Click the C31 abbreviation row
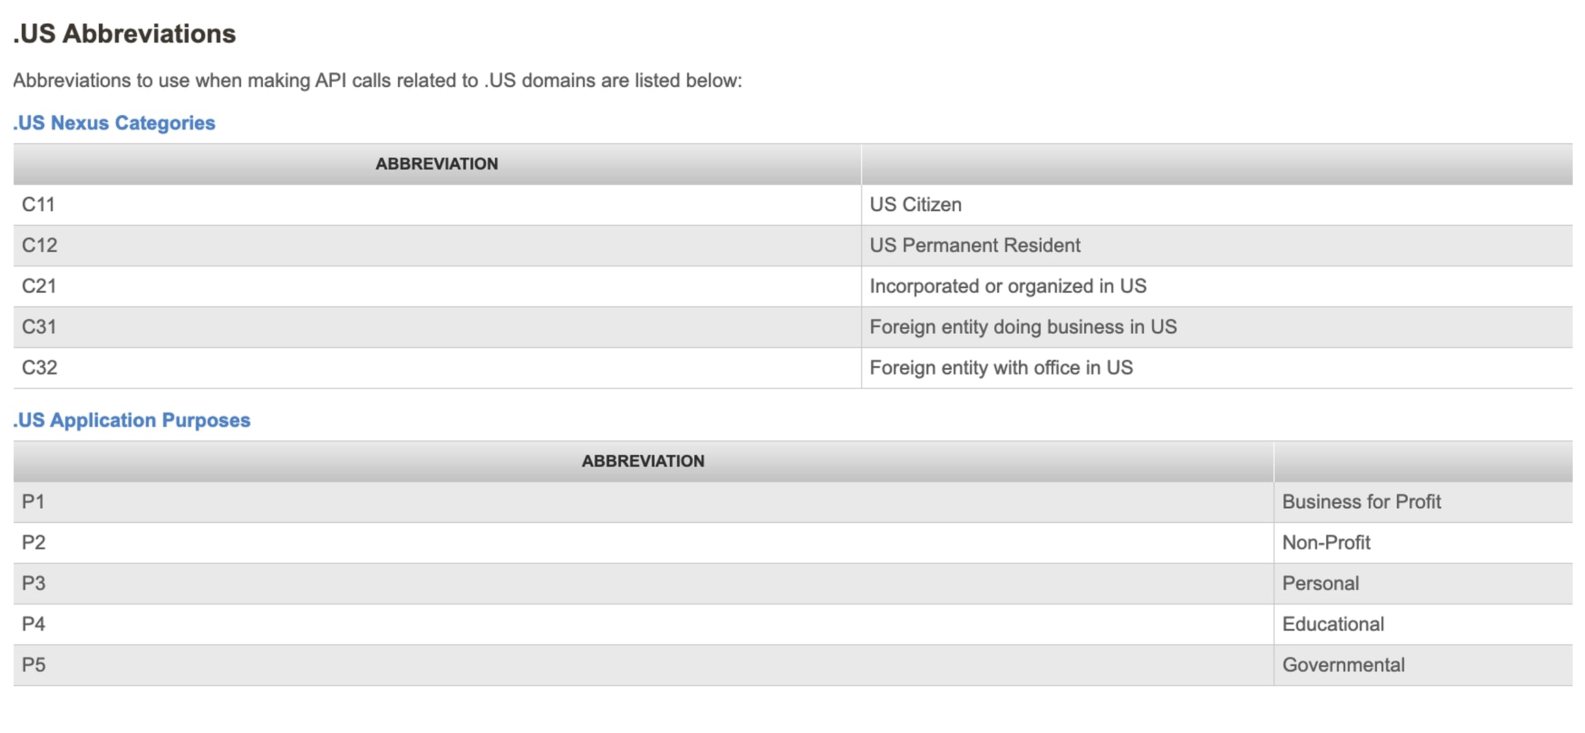 coord(39,327)
